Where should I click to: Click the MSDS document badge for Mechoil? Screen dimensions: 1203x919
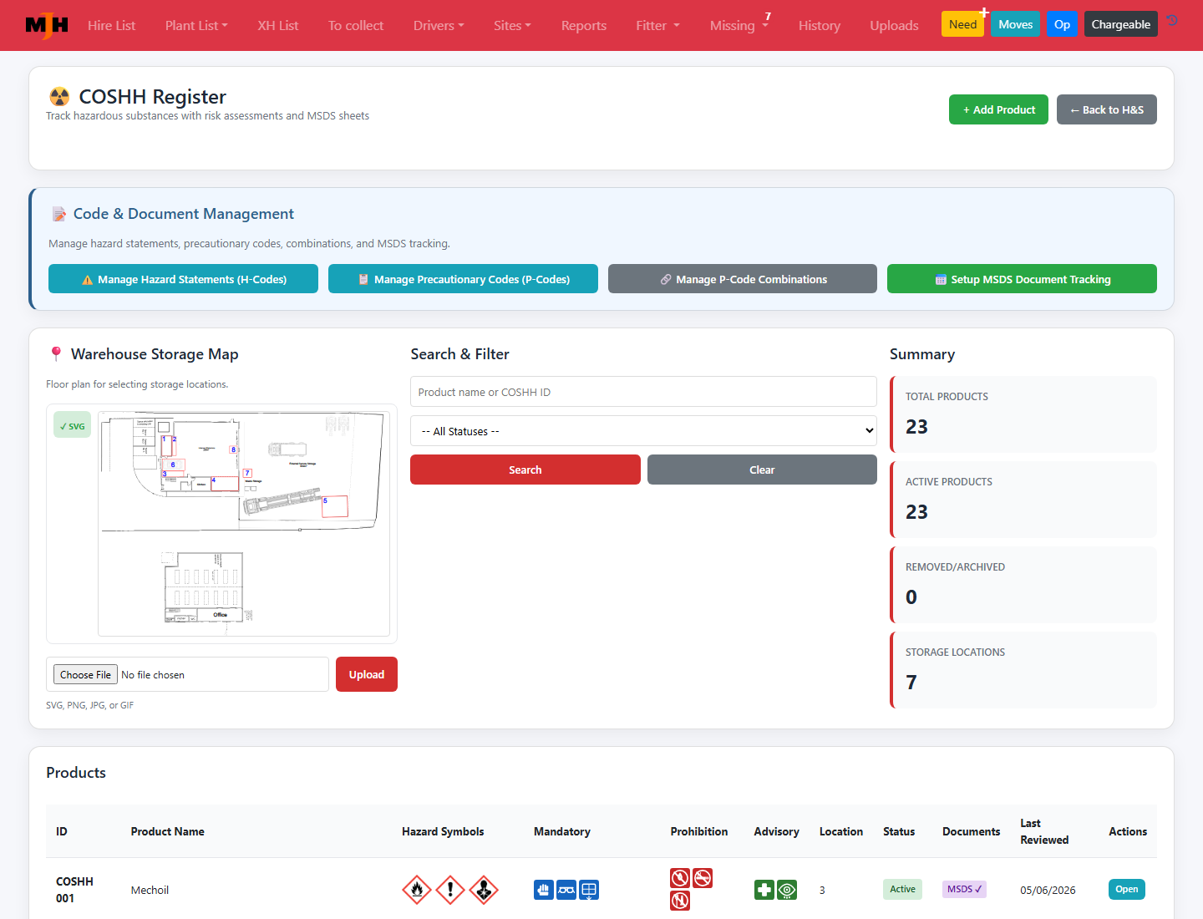[x=964, y=889]
